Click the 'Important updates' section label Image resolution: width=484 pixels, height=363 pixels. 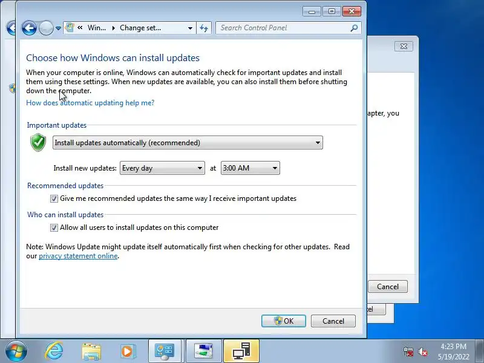click(56, 125)
